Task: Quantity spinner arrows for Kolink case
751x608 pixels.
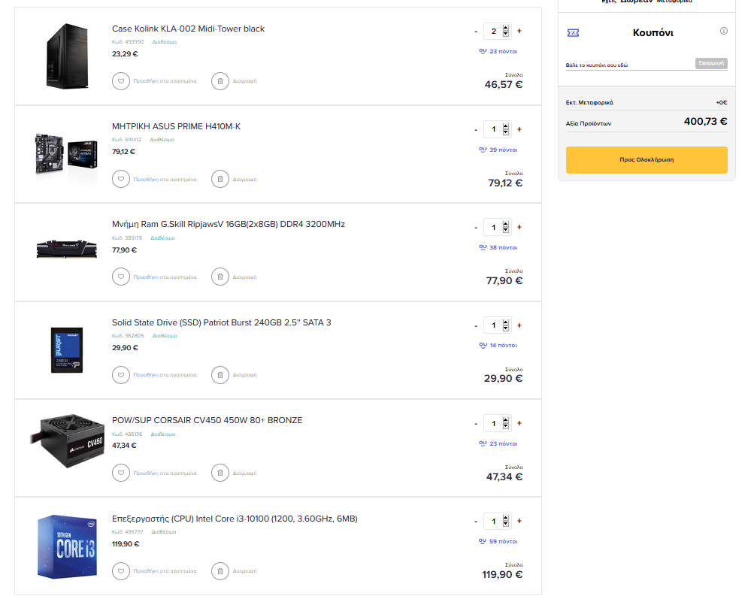Action: pos(506,31)
